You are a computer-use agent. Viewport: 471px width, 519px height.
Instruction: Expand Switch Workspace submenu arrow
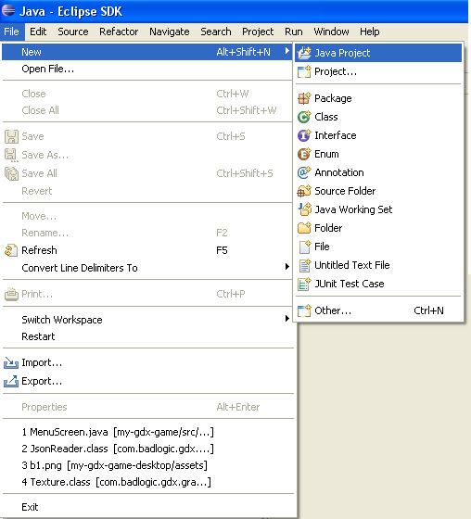[287, 319]
